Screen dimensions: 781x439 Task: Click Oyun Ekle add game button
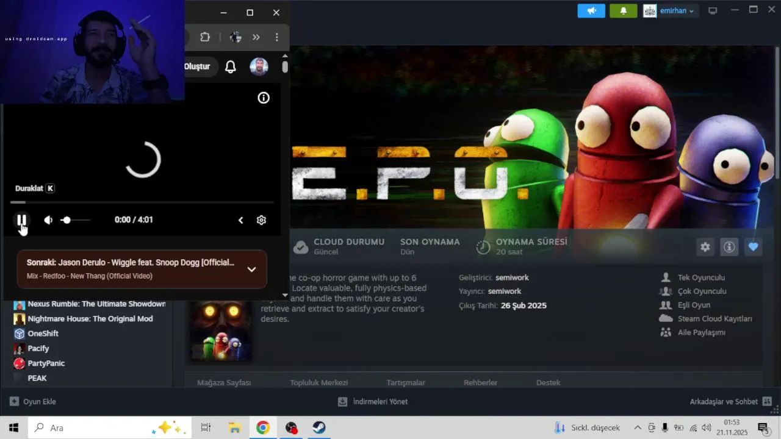(33, 402)
